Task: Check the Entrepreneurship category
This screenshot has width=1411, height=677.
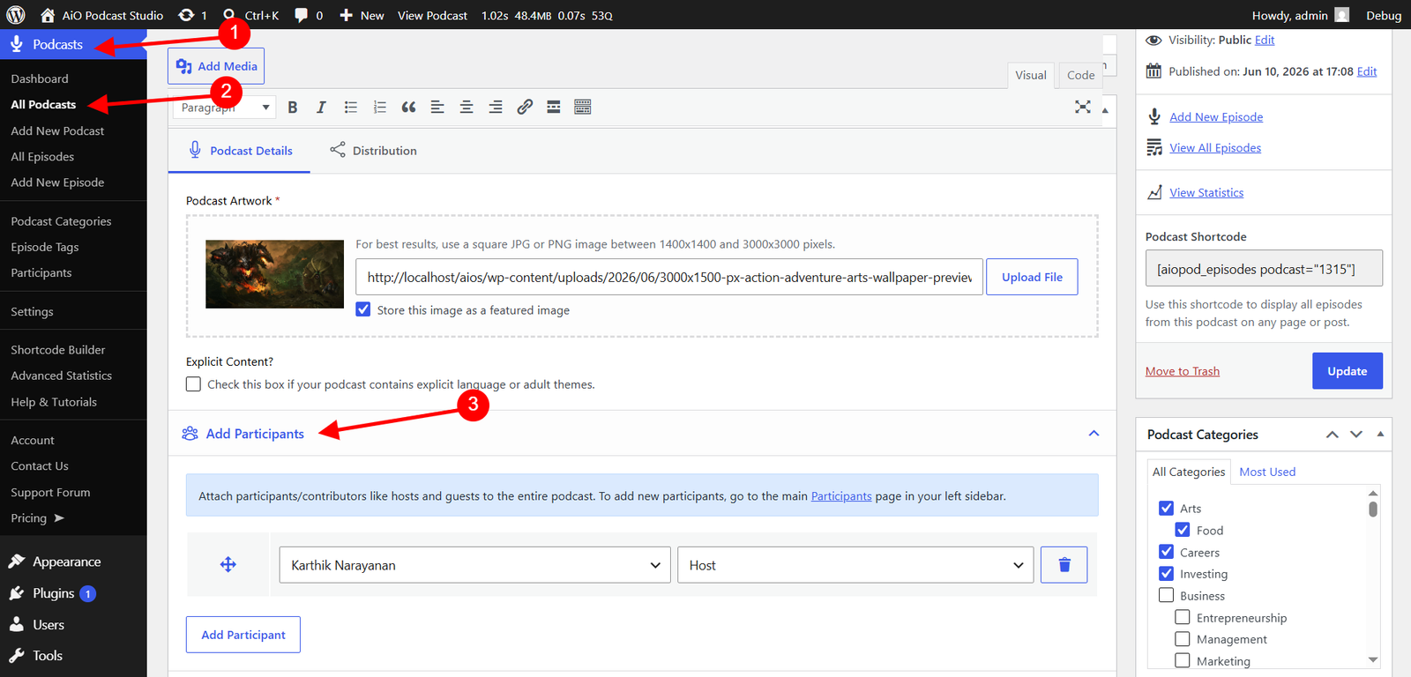Action: tap(1183, 617)
